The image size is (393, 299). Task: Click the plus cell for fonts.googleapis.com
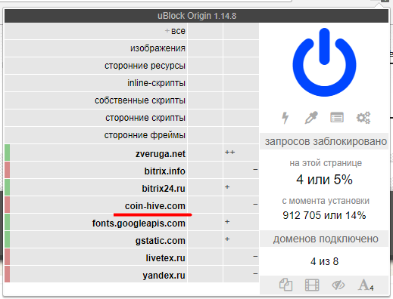coord(241,223)
